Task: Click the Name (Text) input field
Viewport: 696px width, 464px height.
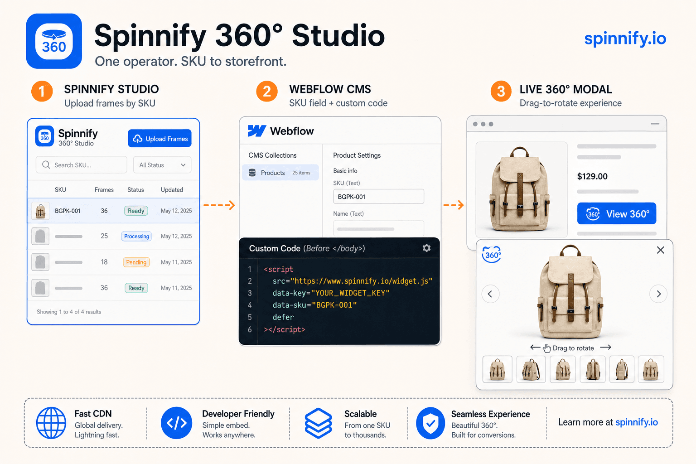Action: (379, 228)
